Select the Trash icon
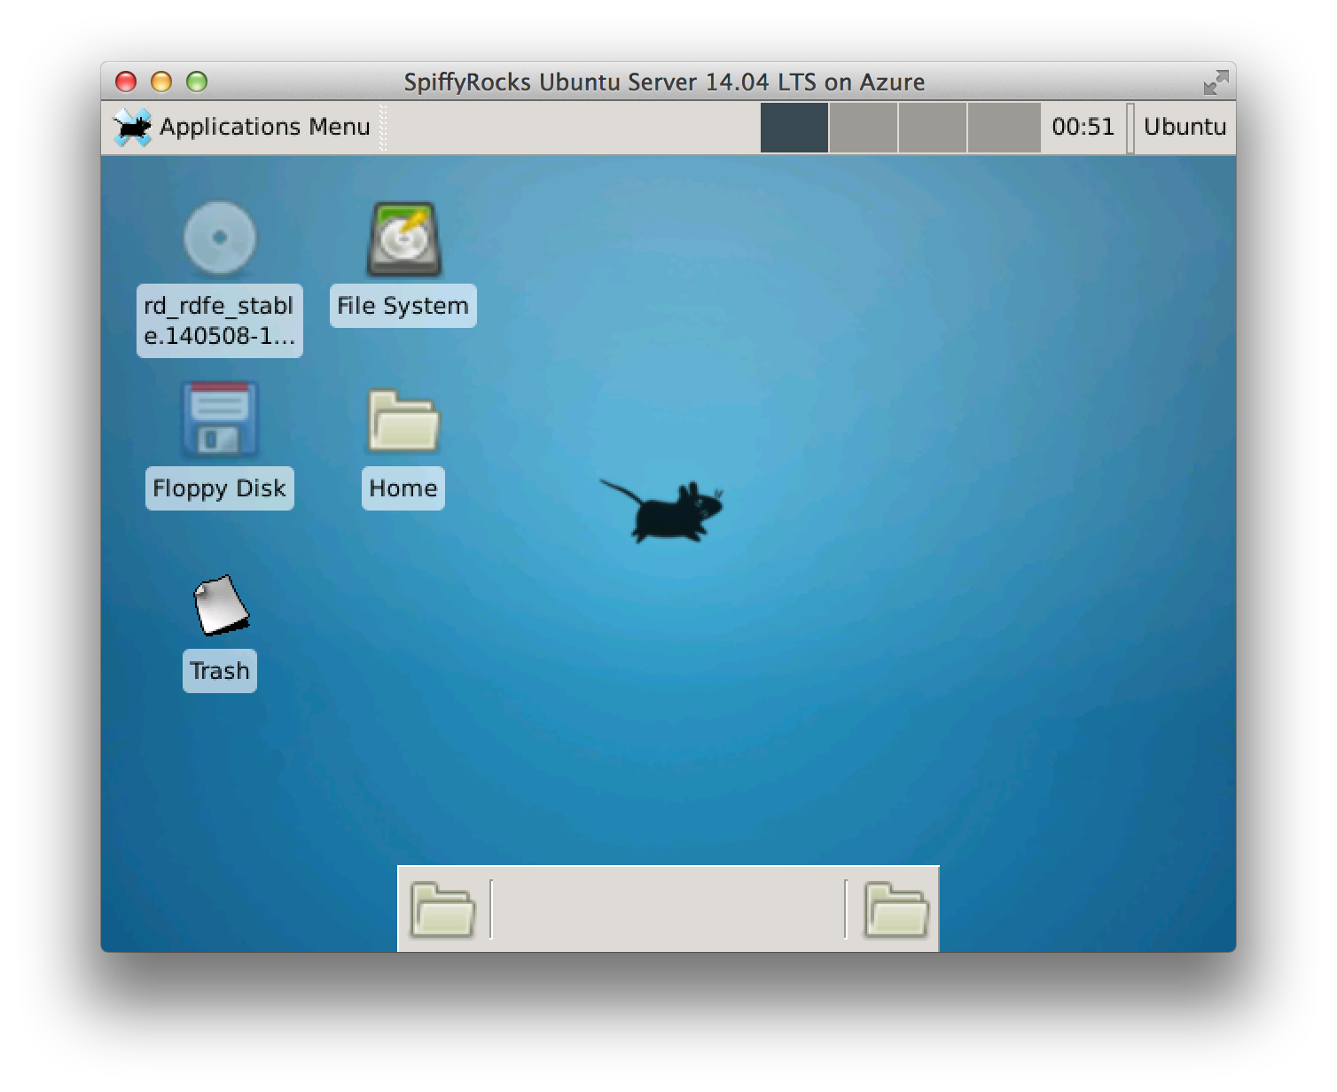This screenshot has height=1092, width=1337. point(221,605)
